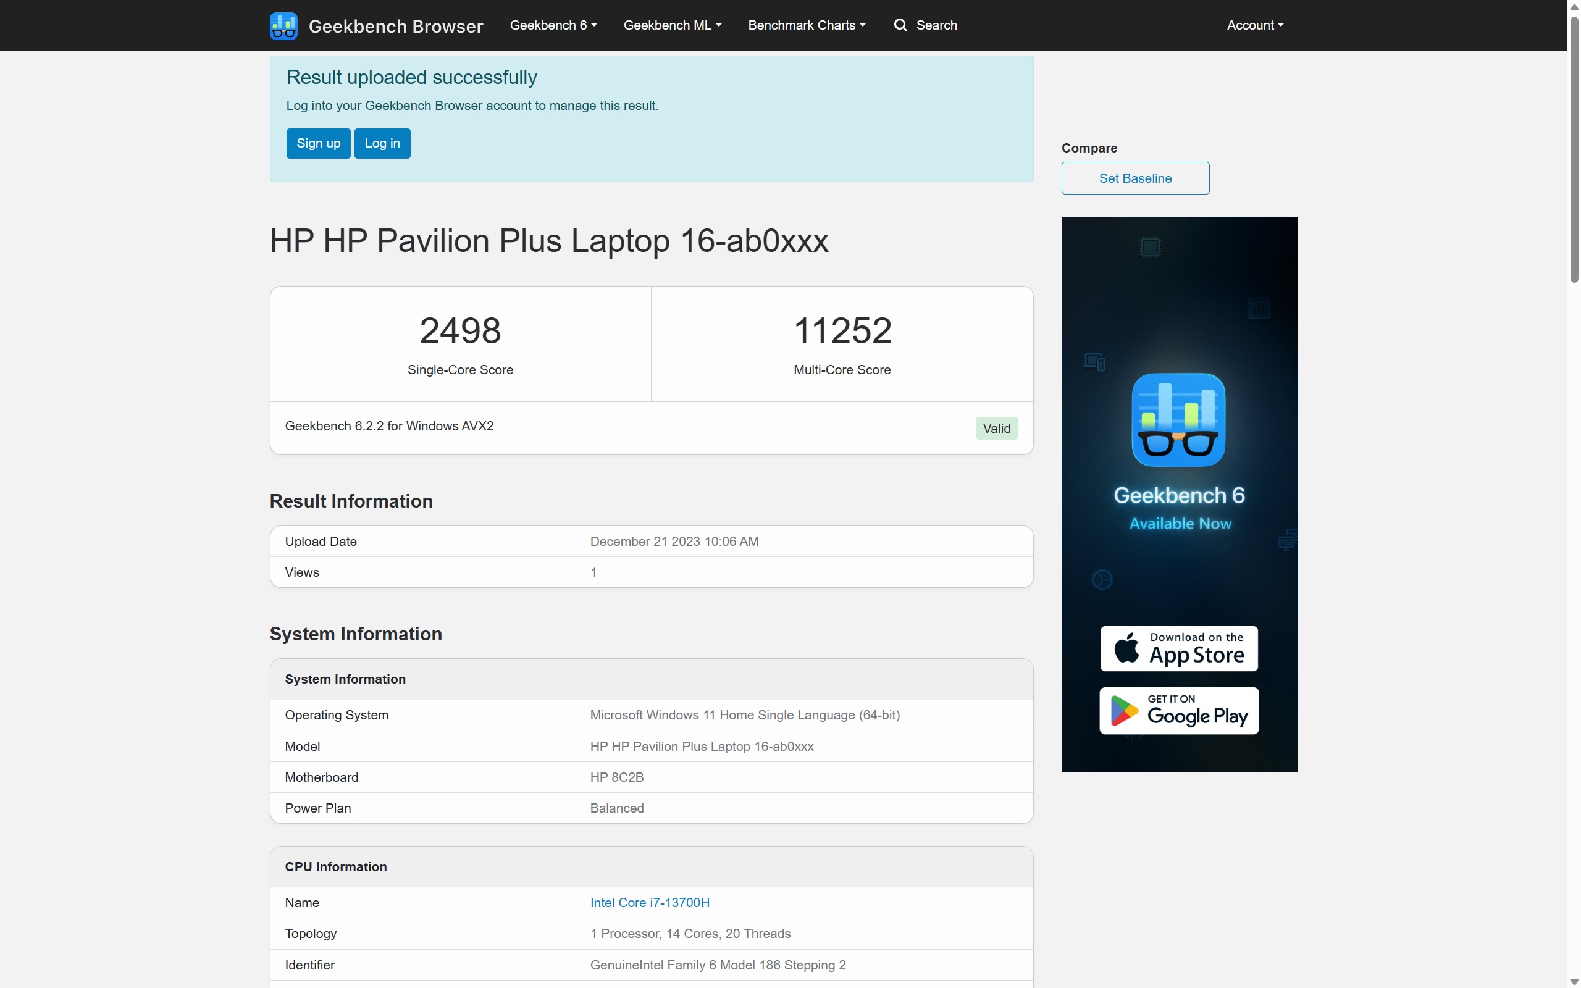Click the search magnifier icon
This screenshot has width=1581, height=988.
click(x=900, y=25)
